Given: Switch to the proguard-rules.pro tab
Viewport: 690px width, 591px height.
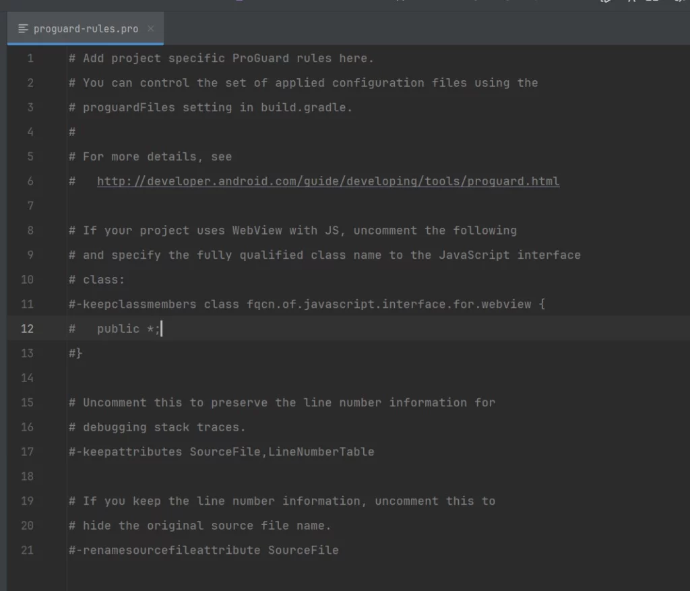Looking at the screenshot, I should 86,29.
